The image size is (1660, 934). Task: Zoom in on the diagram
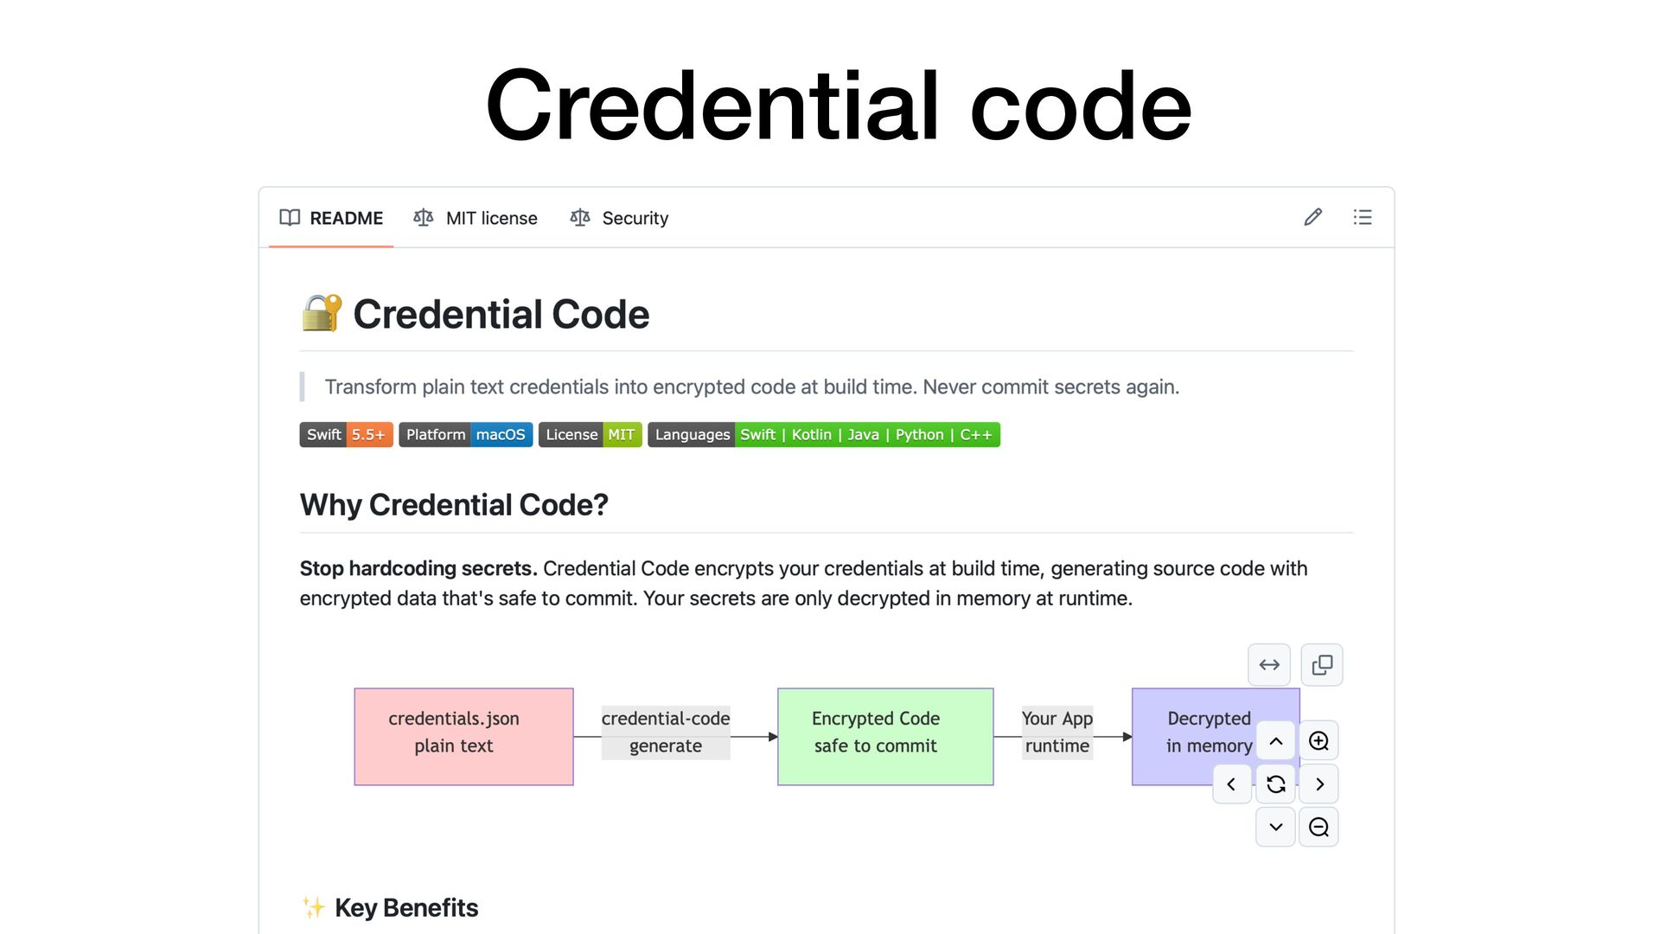pos(1318,741)
